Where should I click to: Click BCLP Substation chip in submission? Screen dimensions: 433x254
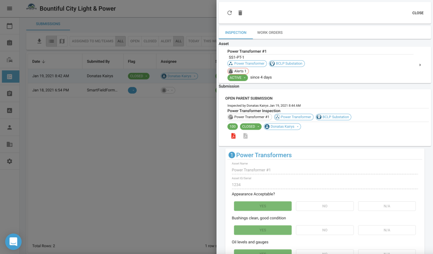point(333,117)
